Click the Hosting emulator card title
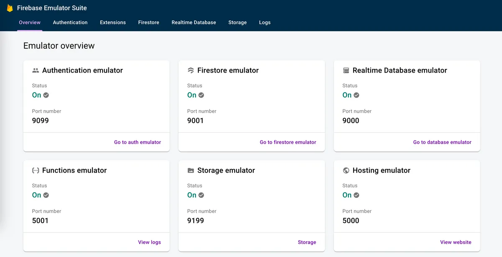502x257 pixels. pyautogui.click(x=382, y=171)
